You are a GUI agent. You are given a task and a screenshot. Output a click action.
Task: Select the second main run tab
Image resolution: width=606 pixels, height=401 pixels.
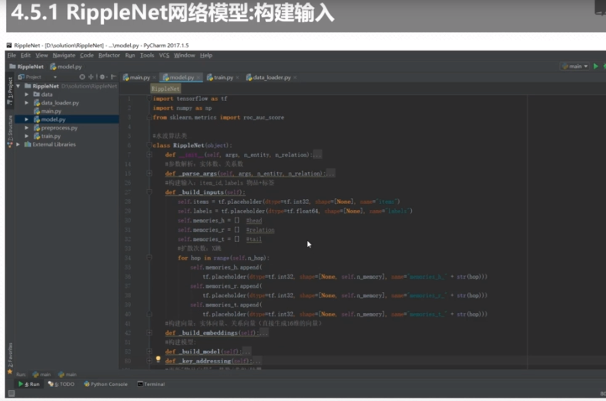67,374
